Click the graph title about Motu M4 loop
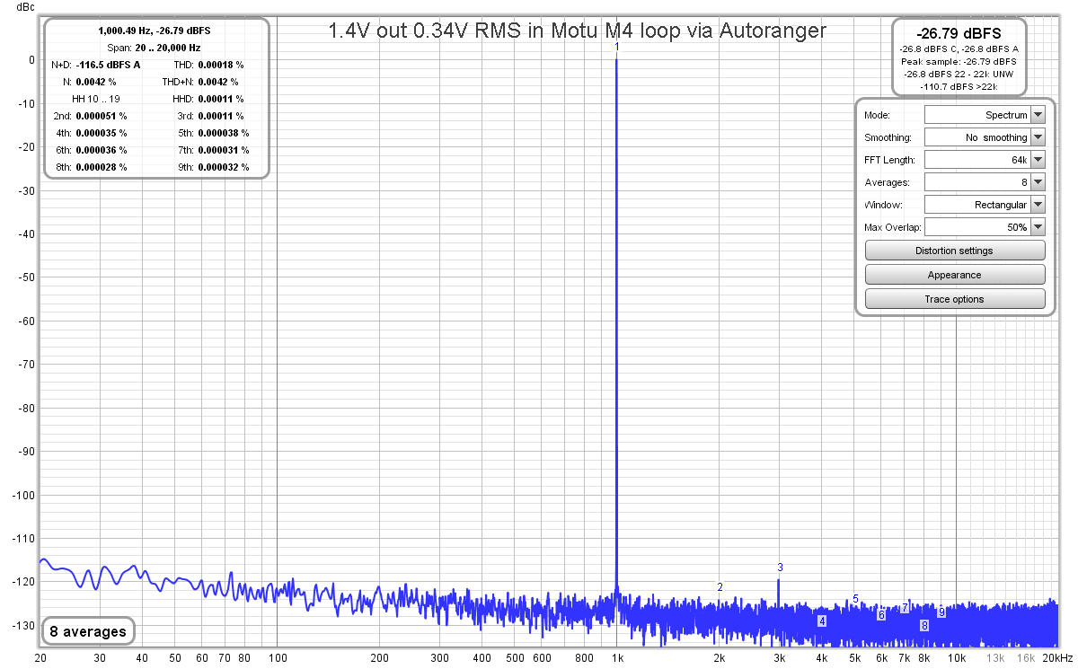The image size is (1078, 669). [x=577, y=31]
